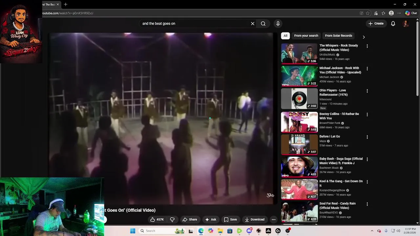Show more filter chips with arrow

(x=364, y=37)
